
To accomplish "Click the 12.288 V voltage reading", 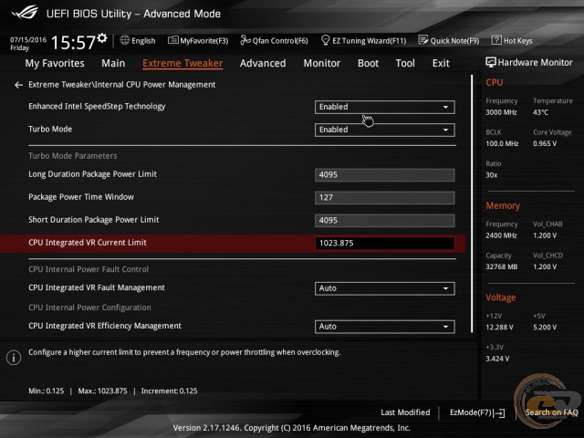I will click(499, 328).
